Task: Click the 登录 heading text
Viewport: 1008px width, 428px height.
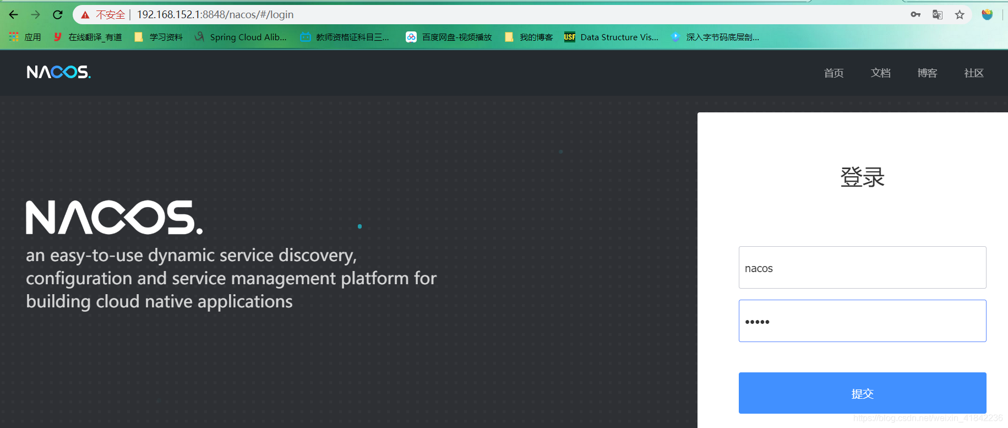Action: 862,177
